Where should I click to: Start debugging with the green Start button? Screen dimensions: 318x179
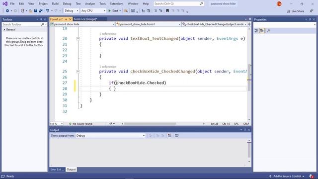click(x=113, y=11)
